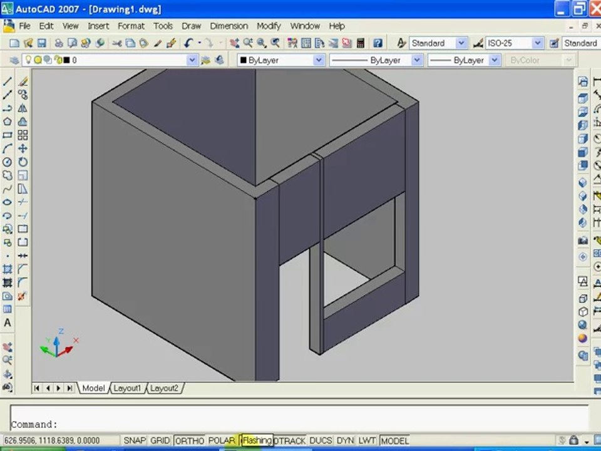Expand the color ByLayer dropdown
The image size is (601, 451).
click(x=319, y=60)
